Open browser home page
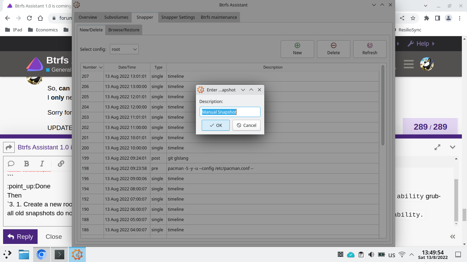 [40, 18]
